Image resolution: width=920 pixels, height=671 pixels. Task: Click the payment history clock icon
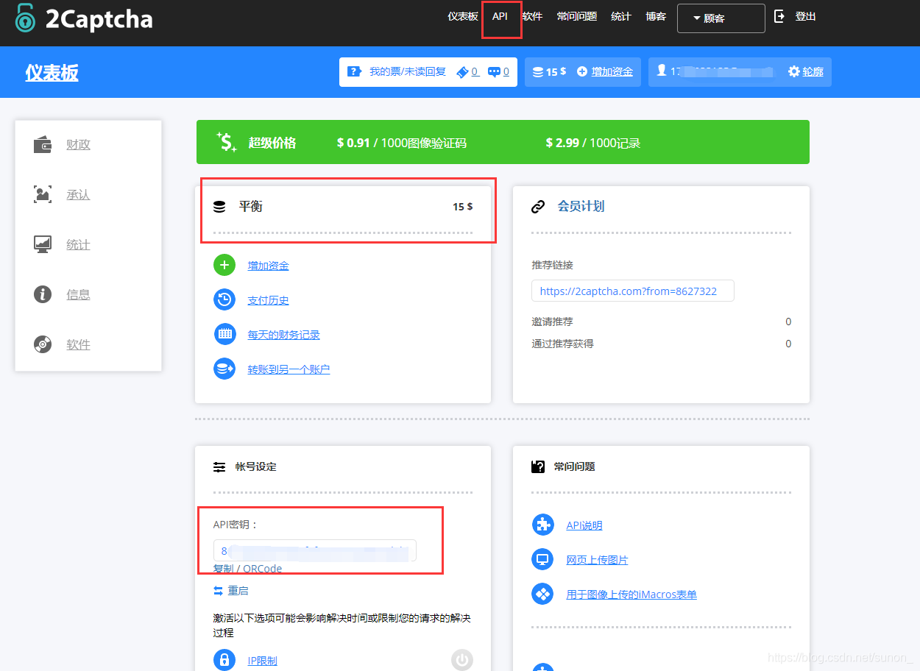pyautogui.click(x=224, y=300)
